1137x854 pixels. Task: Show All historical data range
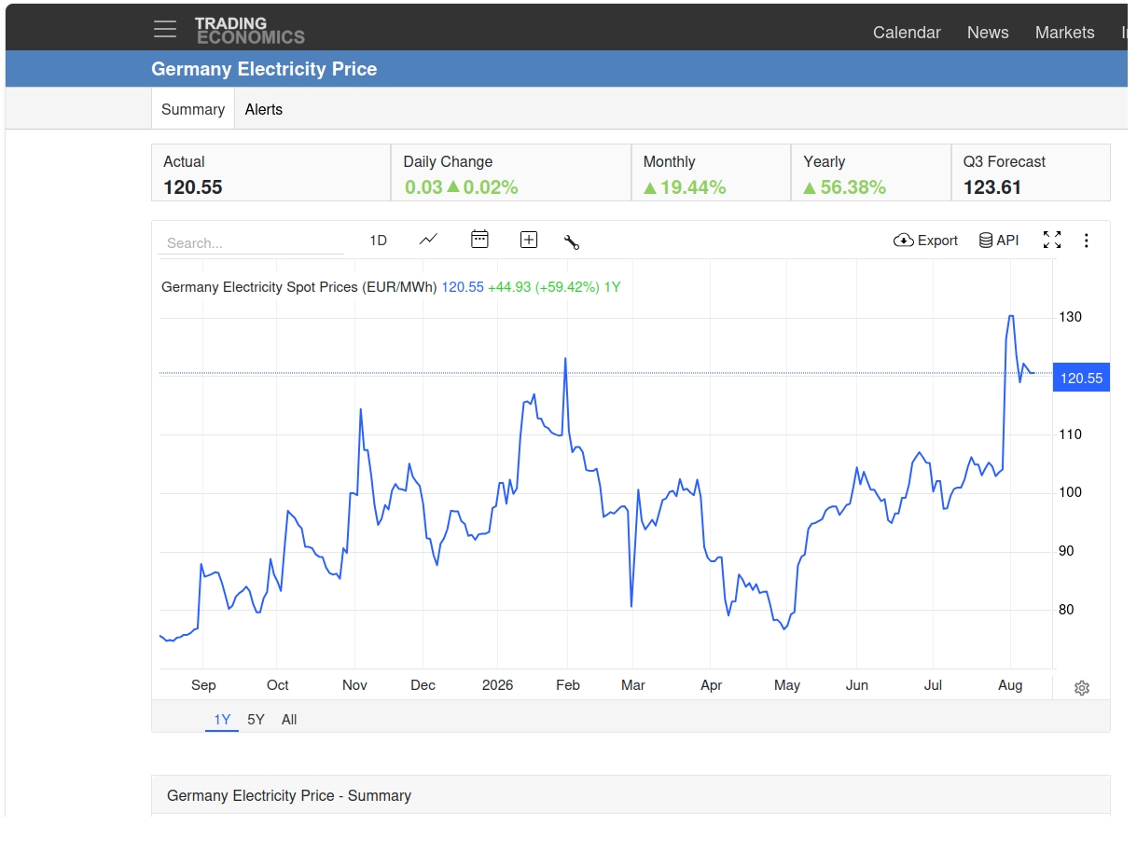289,720
